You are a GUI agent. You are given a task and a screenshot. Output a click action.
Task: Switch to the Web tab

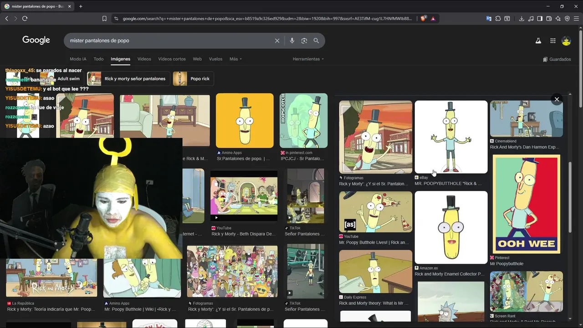pos(197,59)
